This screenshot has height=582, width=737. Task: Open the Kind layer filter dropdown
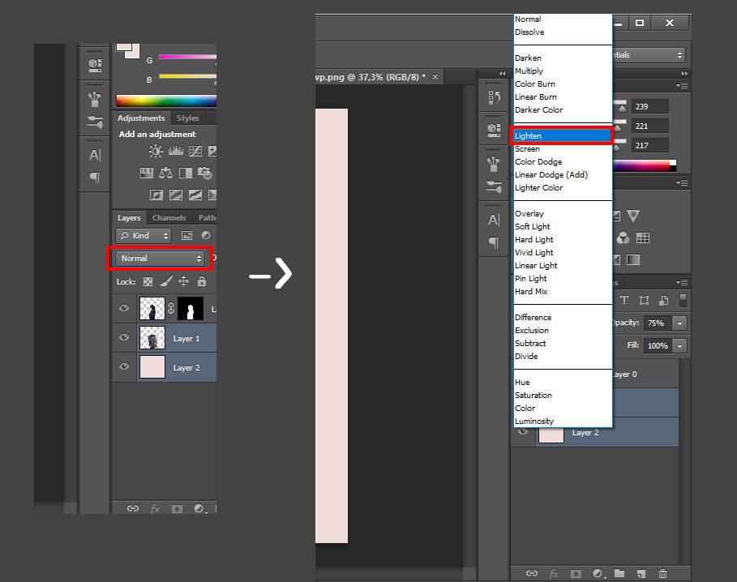[x=144, y=236]
